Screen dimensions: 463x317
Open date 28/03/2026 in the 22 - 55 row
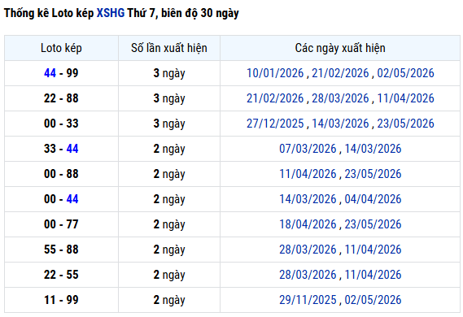click(308, 275)
